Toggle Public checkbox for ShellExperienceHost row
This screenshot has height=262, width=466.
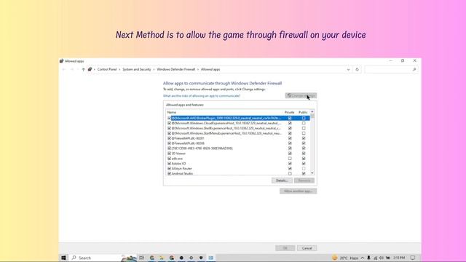pyautogui.click(x=304, y=128)
